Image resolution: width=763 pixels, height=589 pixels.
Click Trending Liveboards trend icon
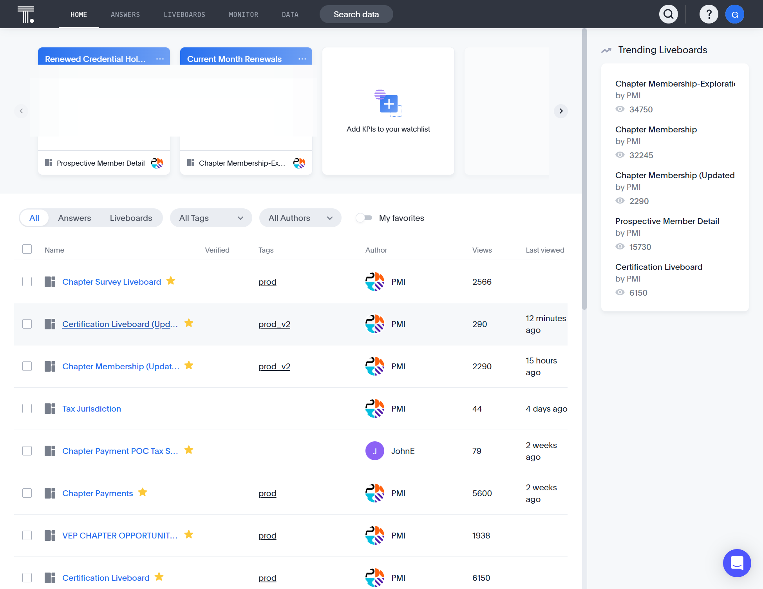pyautogui.click(x=606, y=50)
